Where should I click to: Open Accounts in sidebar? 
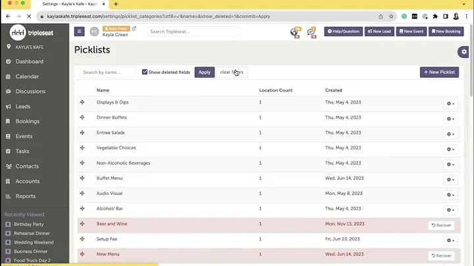click(28, 181)
